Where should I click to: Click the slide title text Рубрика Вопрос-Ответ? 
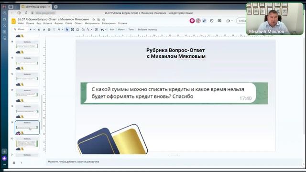coord(175,50)
